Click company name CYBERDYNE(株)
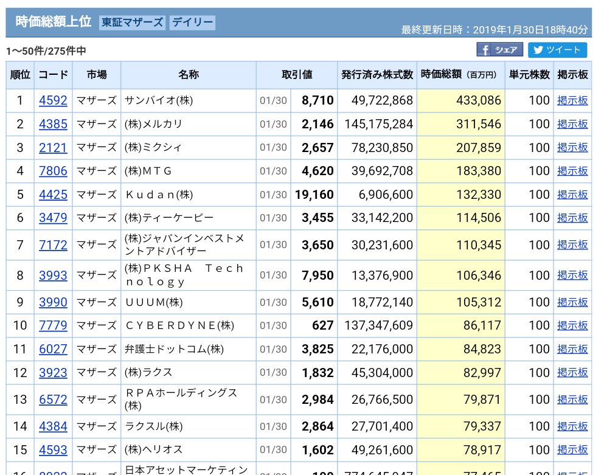 click(x=180, y=325)
